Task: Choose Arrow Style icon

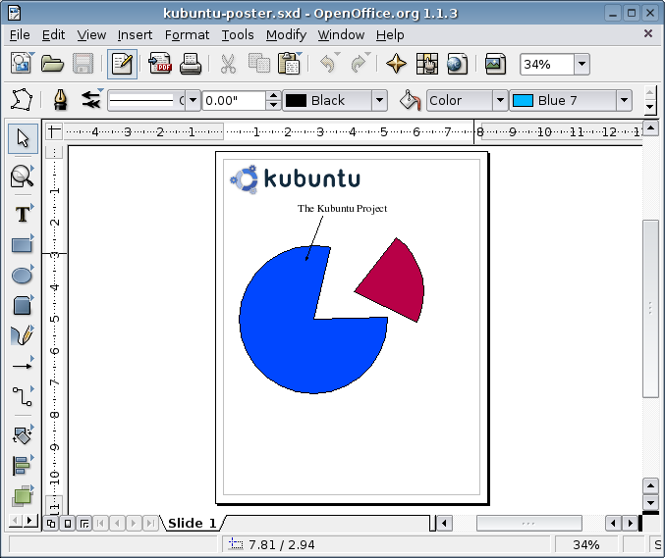Action: (90, 100)
